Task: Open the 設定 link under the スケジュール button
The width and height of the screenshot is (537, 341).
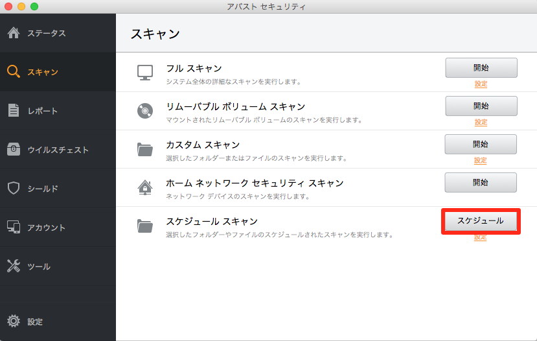Action: click(x=480, y=237)
